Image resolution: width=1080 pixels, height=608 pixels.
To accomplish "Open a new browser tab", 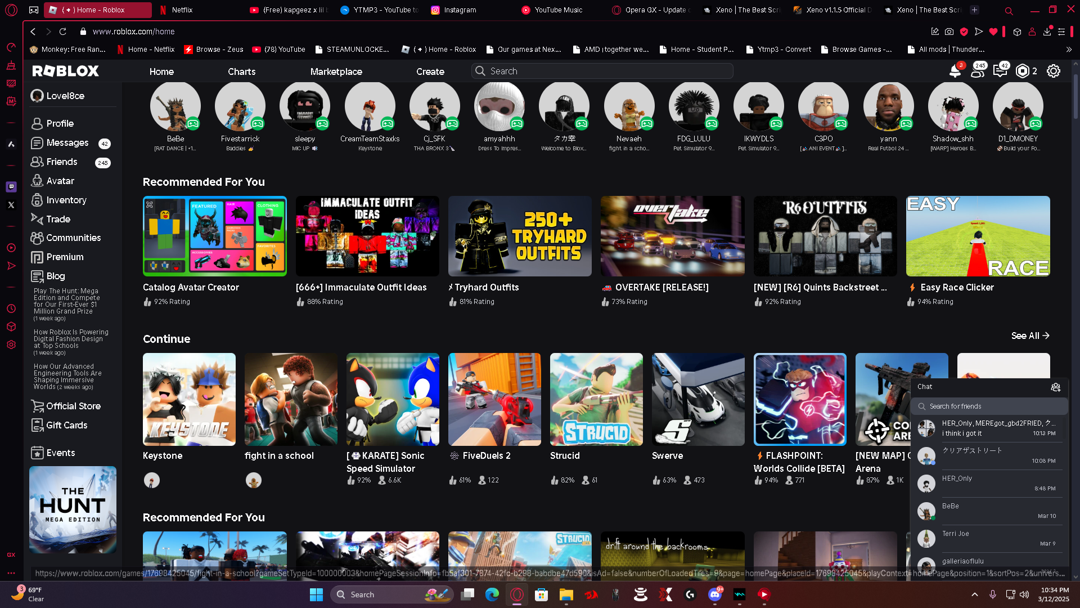I will pos(975,10).
